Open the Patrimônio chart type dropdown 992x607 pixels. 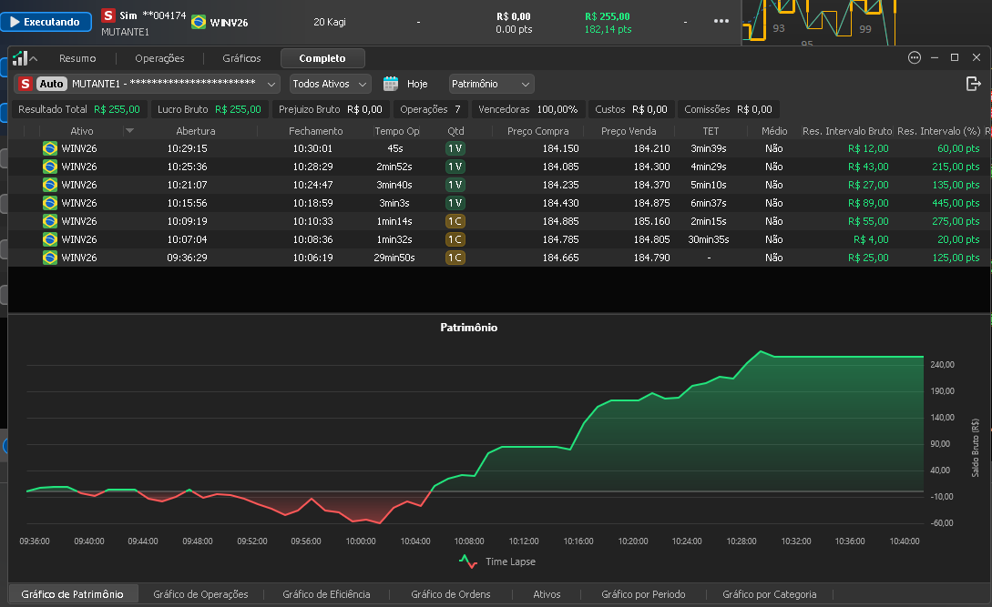pyautogui.click(x=492, y=84)
